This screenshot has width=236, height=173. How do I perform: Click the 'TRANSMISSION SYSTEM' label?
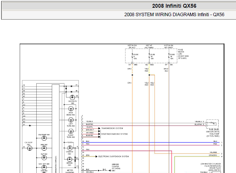click(112, 128)
